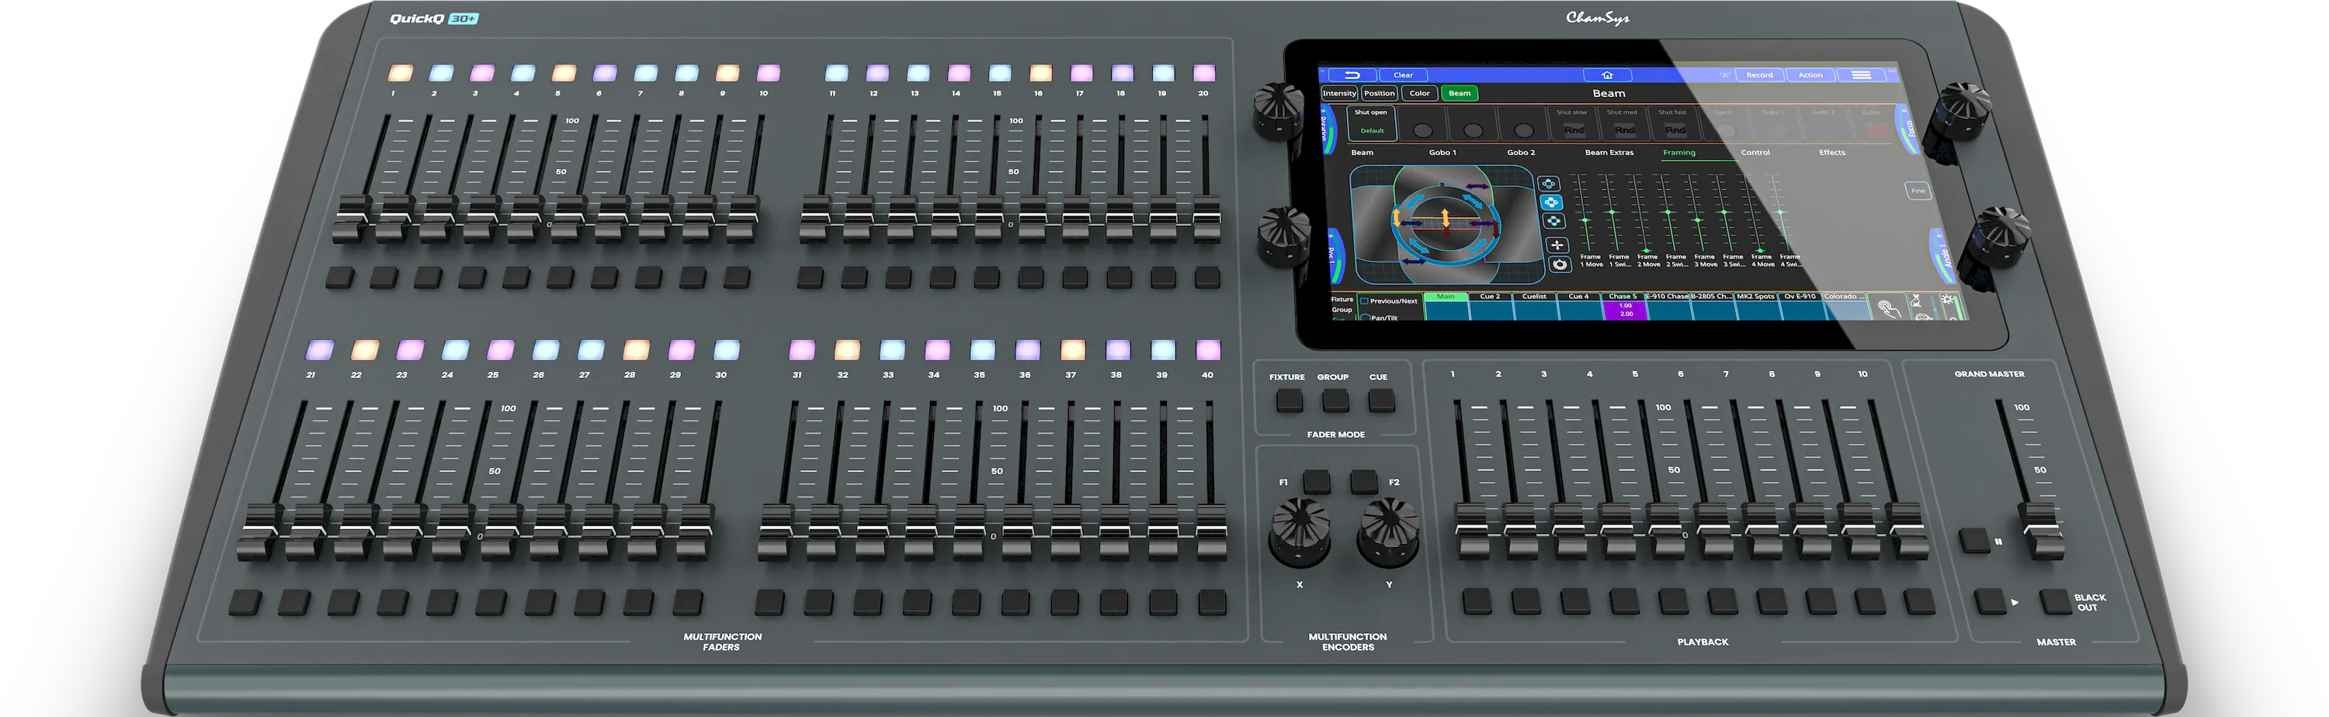Tap the Focus encoder indicator on screen
Viewport: 2329px width, 717px height.
tap(1907, 130)
